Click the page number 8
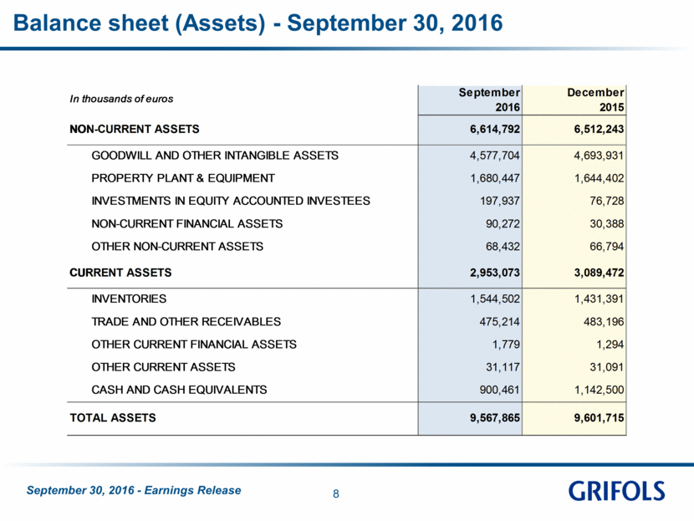 click(336, 493)
